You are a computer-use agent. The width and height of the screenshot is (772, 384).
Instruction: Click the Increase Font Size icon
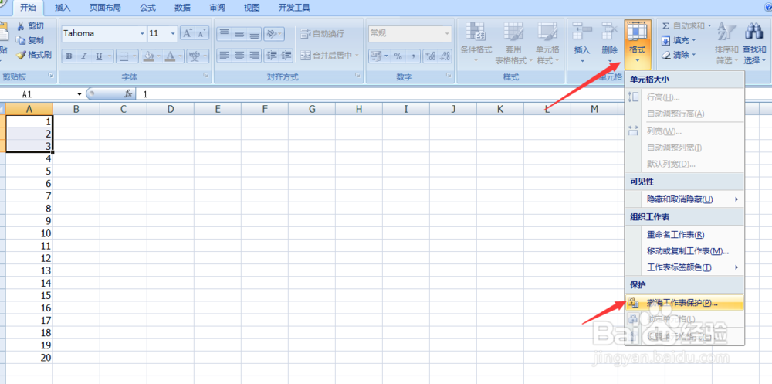coord(187,33)
